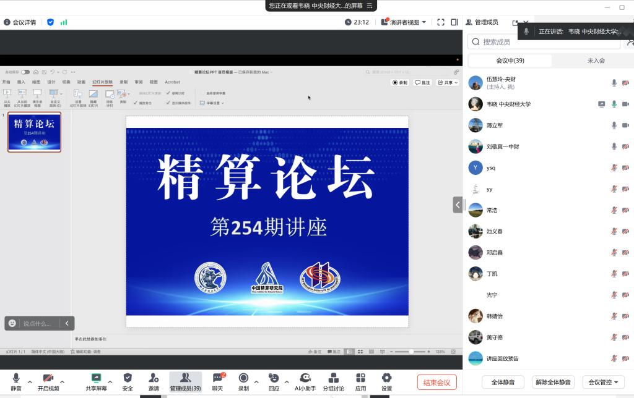Switch to the 未入会 tab
The width and height of the screenshot is (634, 398).
coord(596,61)
